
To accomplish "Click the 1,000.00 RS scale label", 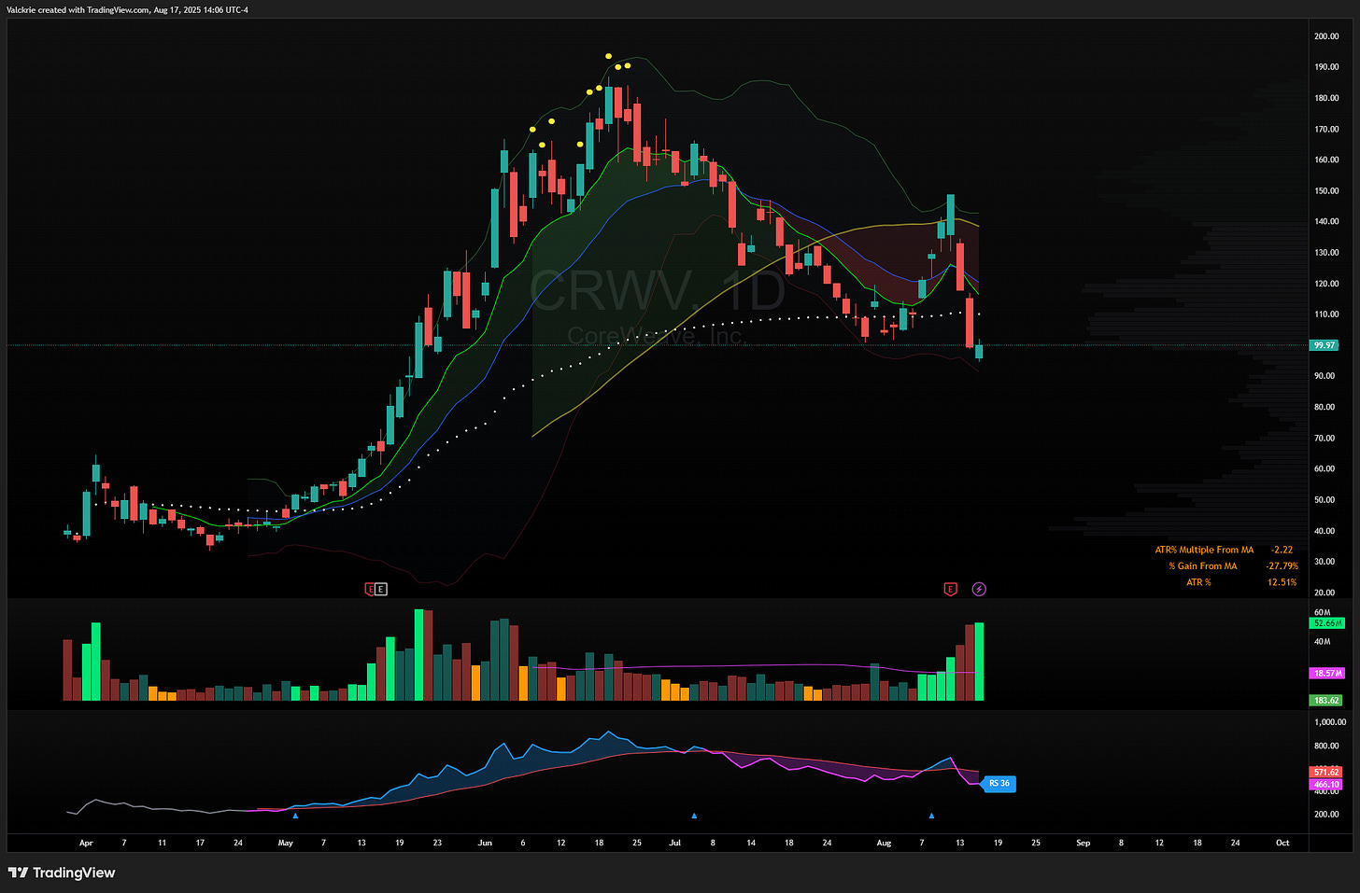I will tap(1330, 722).
